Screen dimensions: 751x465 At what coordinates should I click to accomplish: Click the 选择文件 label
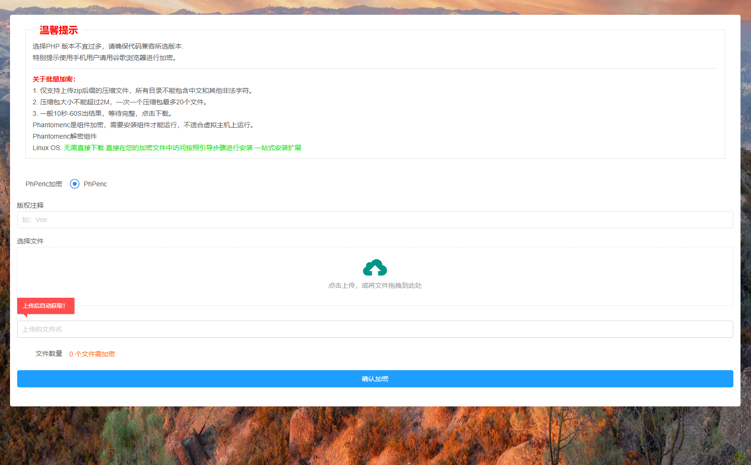31,241
